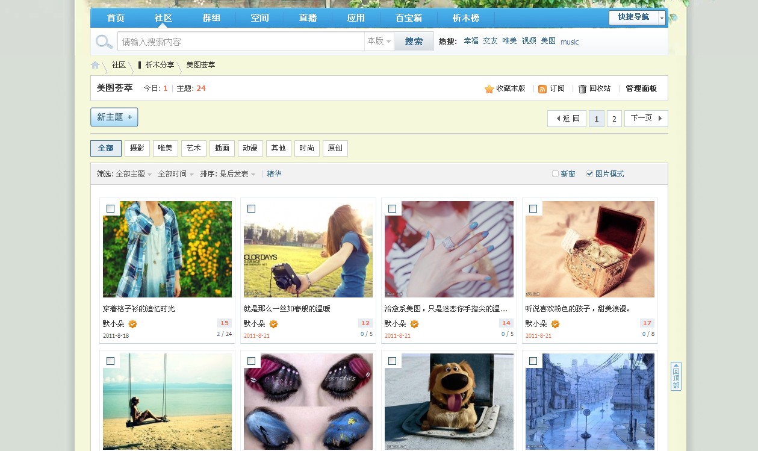This screenshot has height=451, width=758.
Task: Click the 搜索 button
Action: click(414, 42)
